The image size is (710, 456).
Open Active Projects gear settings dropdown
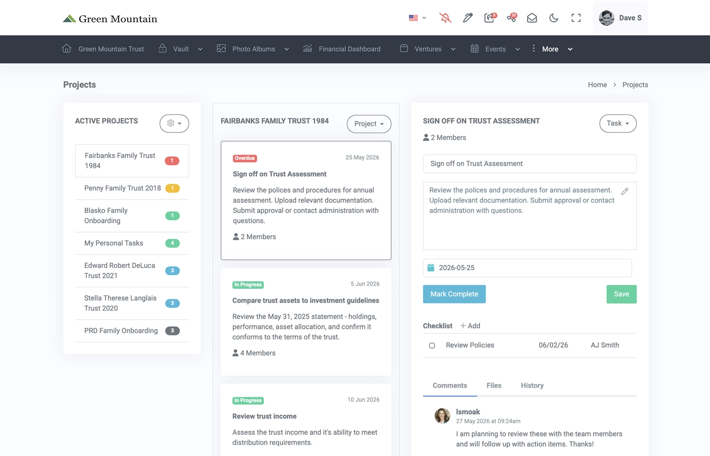(x=174, y=123)
